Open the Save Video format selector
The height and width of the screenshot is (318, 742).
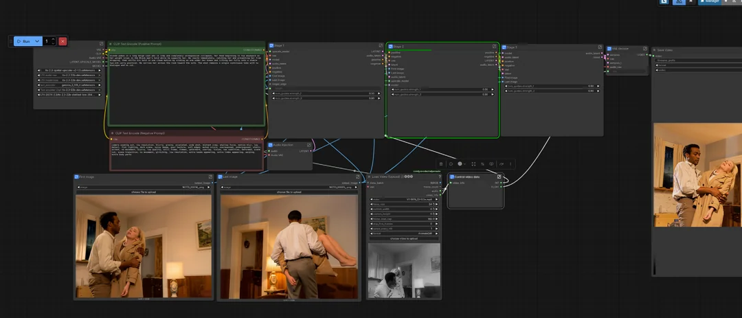tap(699, 65)
